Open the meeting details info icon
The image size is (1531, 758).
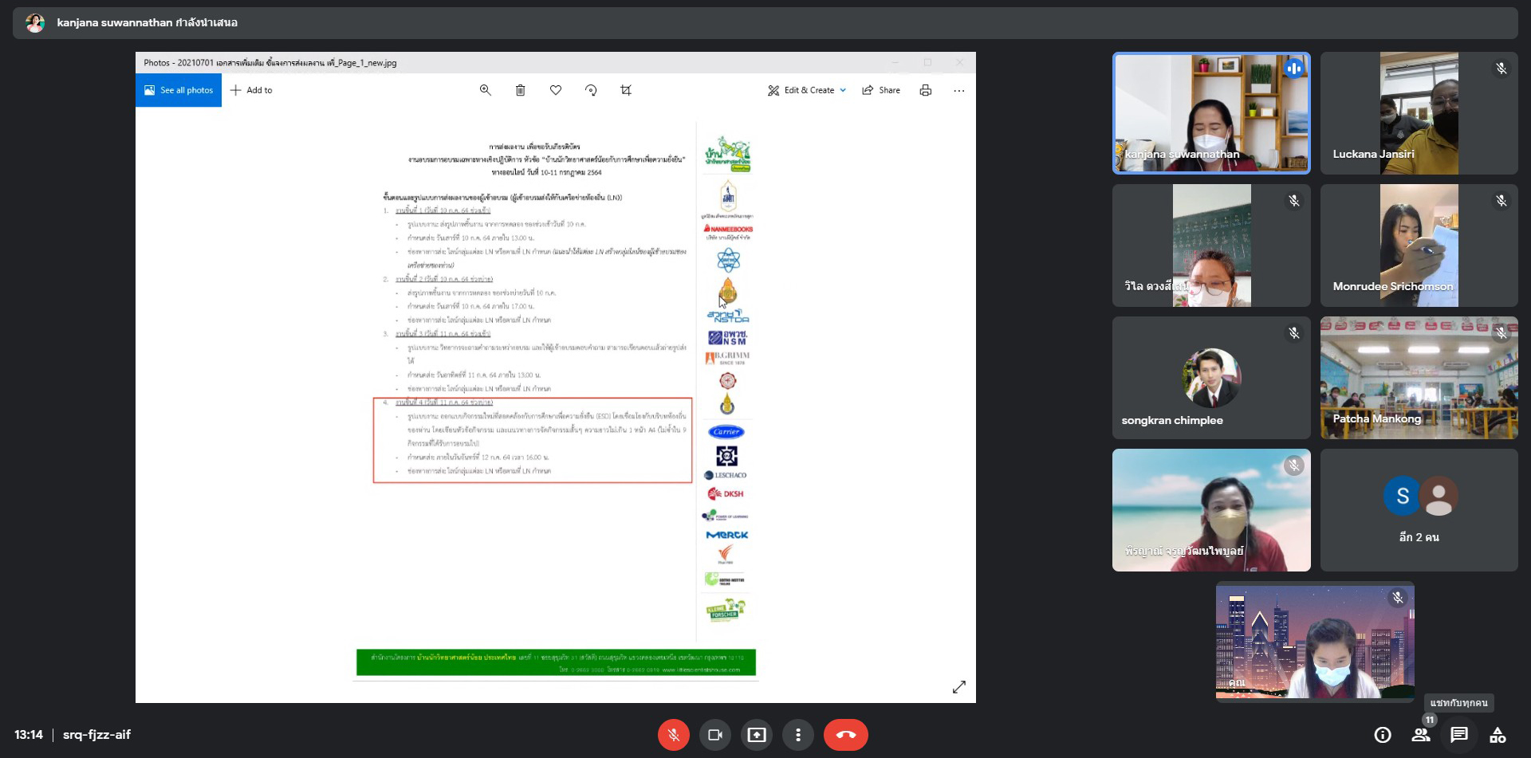coord(1383,735)
